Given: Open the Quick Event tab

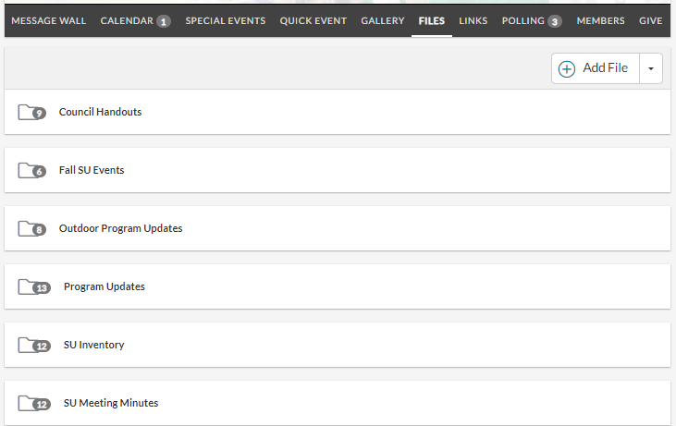Looking at the screenshot, I should 313,20.
